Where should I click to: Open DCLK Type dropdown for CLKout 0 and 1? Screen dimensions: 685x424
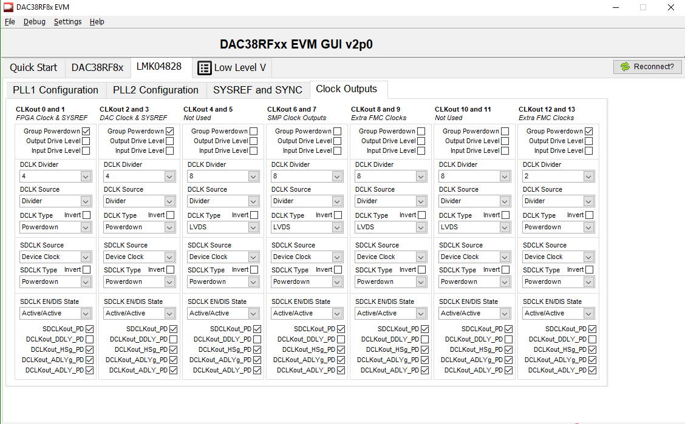coord(55,227)
